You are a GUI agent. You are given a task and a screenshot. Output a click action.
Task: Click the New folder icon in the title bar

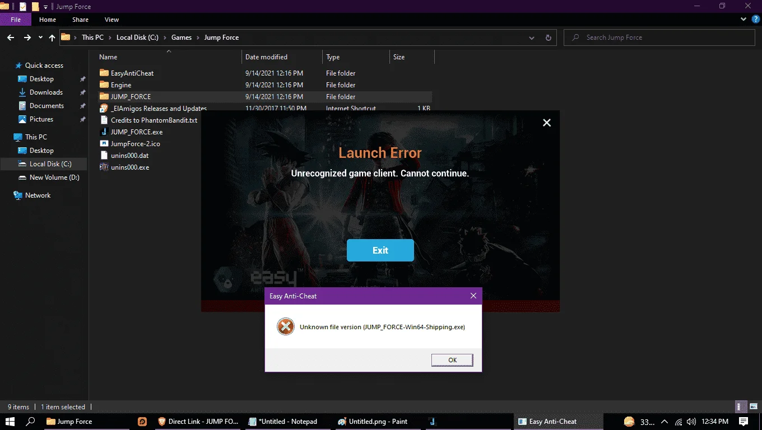point(35,7)
